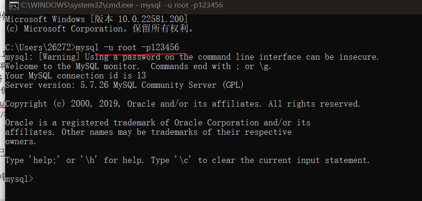Click the mysql> prompt
This screenshot has height=201, width=422.
click(x=18, y=179)
